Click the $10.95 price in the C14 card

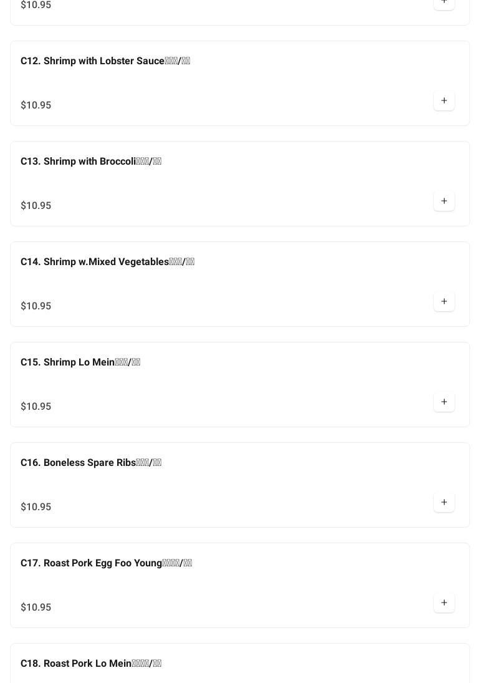coord(36,306)
